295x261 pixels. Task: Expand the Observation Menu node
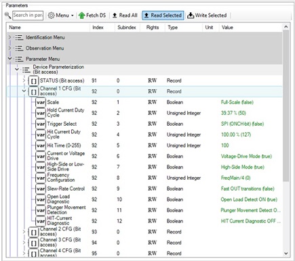[x=9, y=48]
